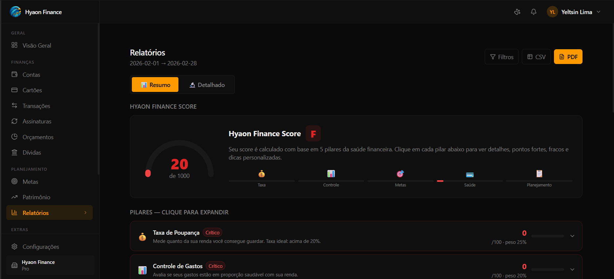
Task: Switch to the Resumo tab
Action: pos(155,85)
